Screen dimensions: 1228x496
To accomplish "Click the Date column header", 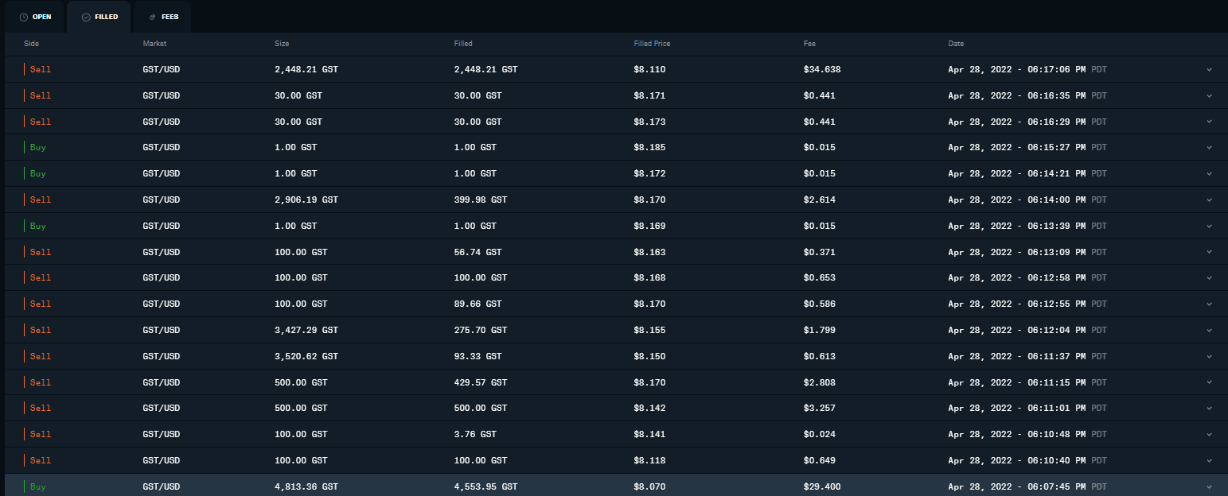I will (956, 44).
